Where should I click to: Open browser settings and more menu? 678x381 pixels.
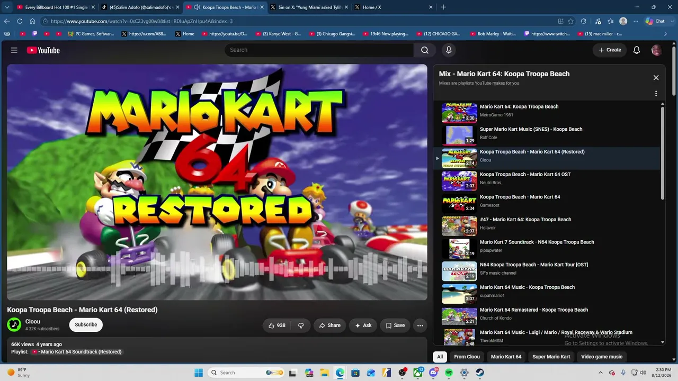[x=636, y=21]
